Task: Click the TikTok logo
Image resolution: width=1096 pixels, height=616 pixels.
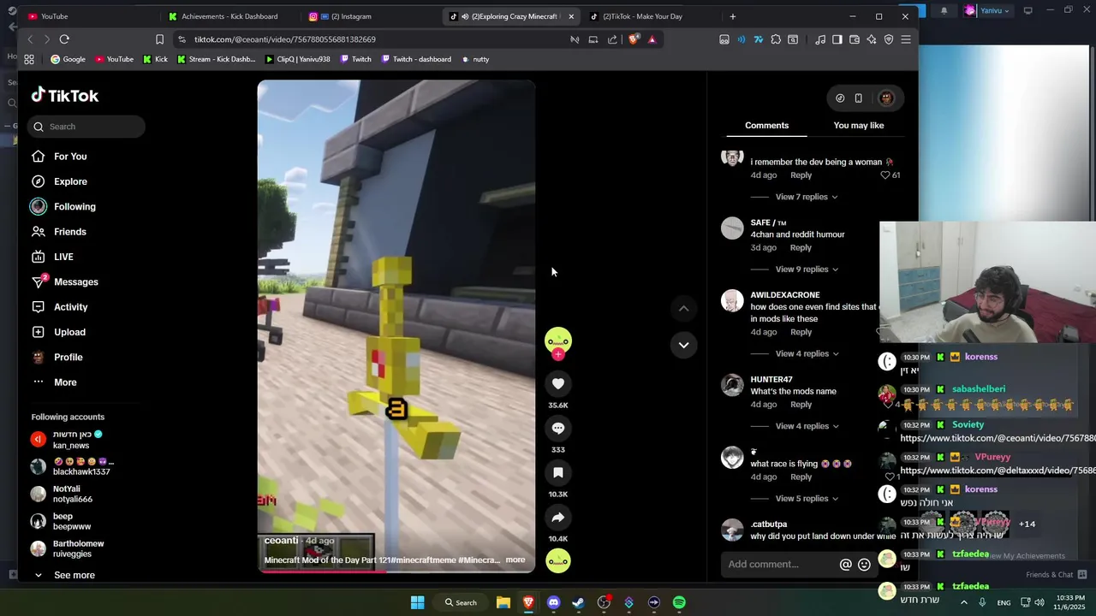Action: [x=65, y=96]
